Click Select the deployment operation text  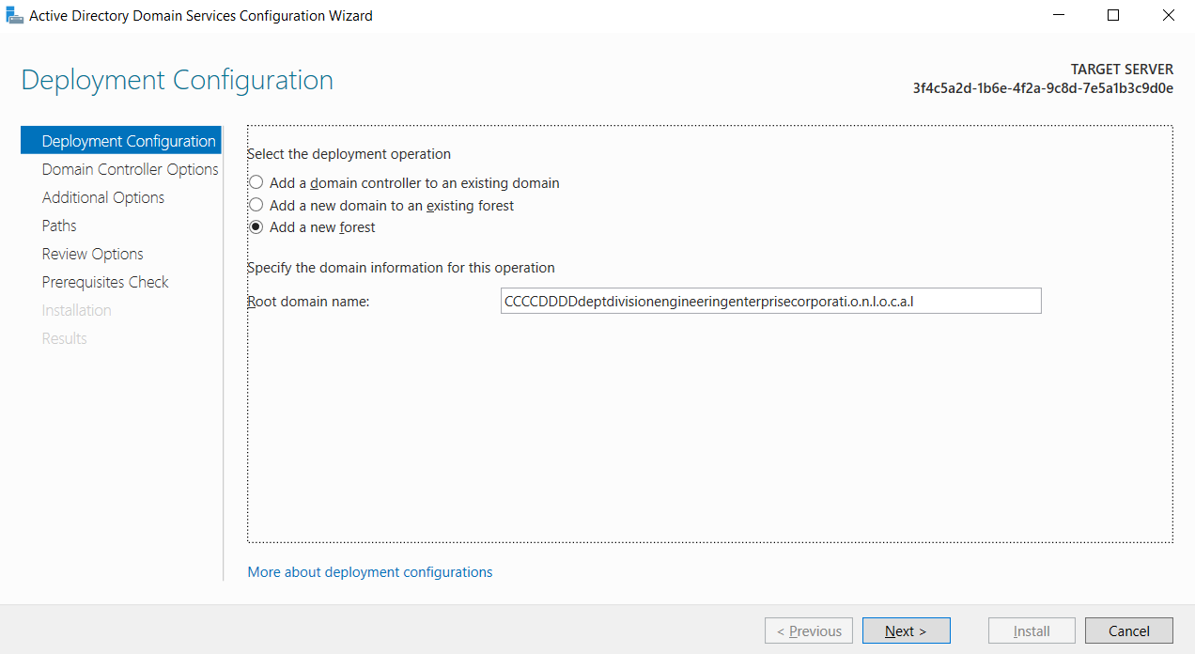349,154
